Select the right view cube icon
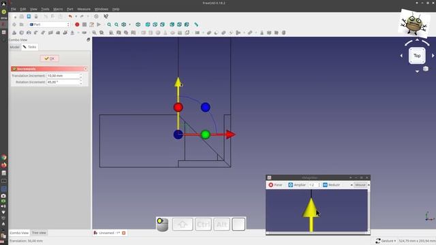The image size is (436, 245). (162, 24)
